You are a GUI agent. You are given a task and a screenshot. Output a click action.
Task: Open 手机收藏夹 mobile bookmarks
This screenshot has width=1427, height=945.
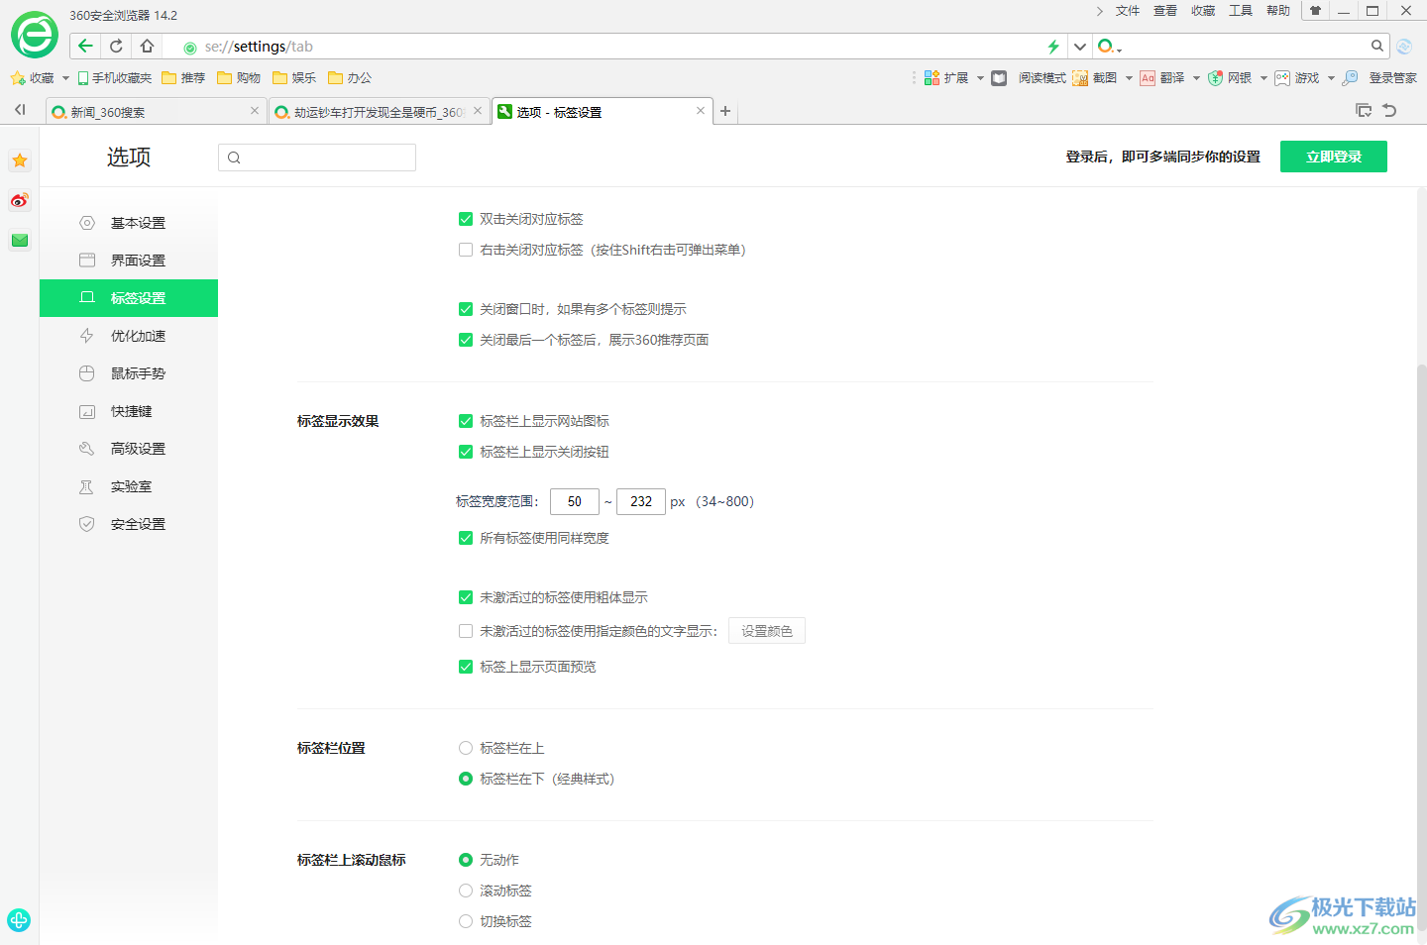tap(115, 77)
